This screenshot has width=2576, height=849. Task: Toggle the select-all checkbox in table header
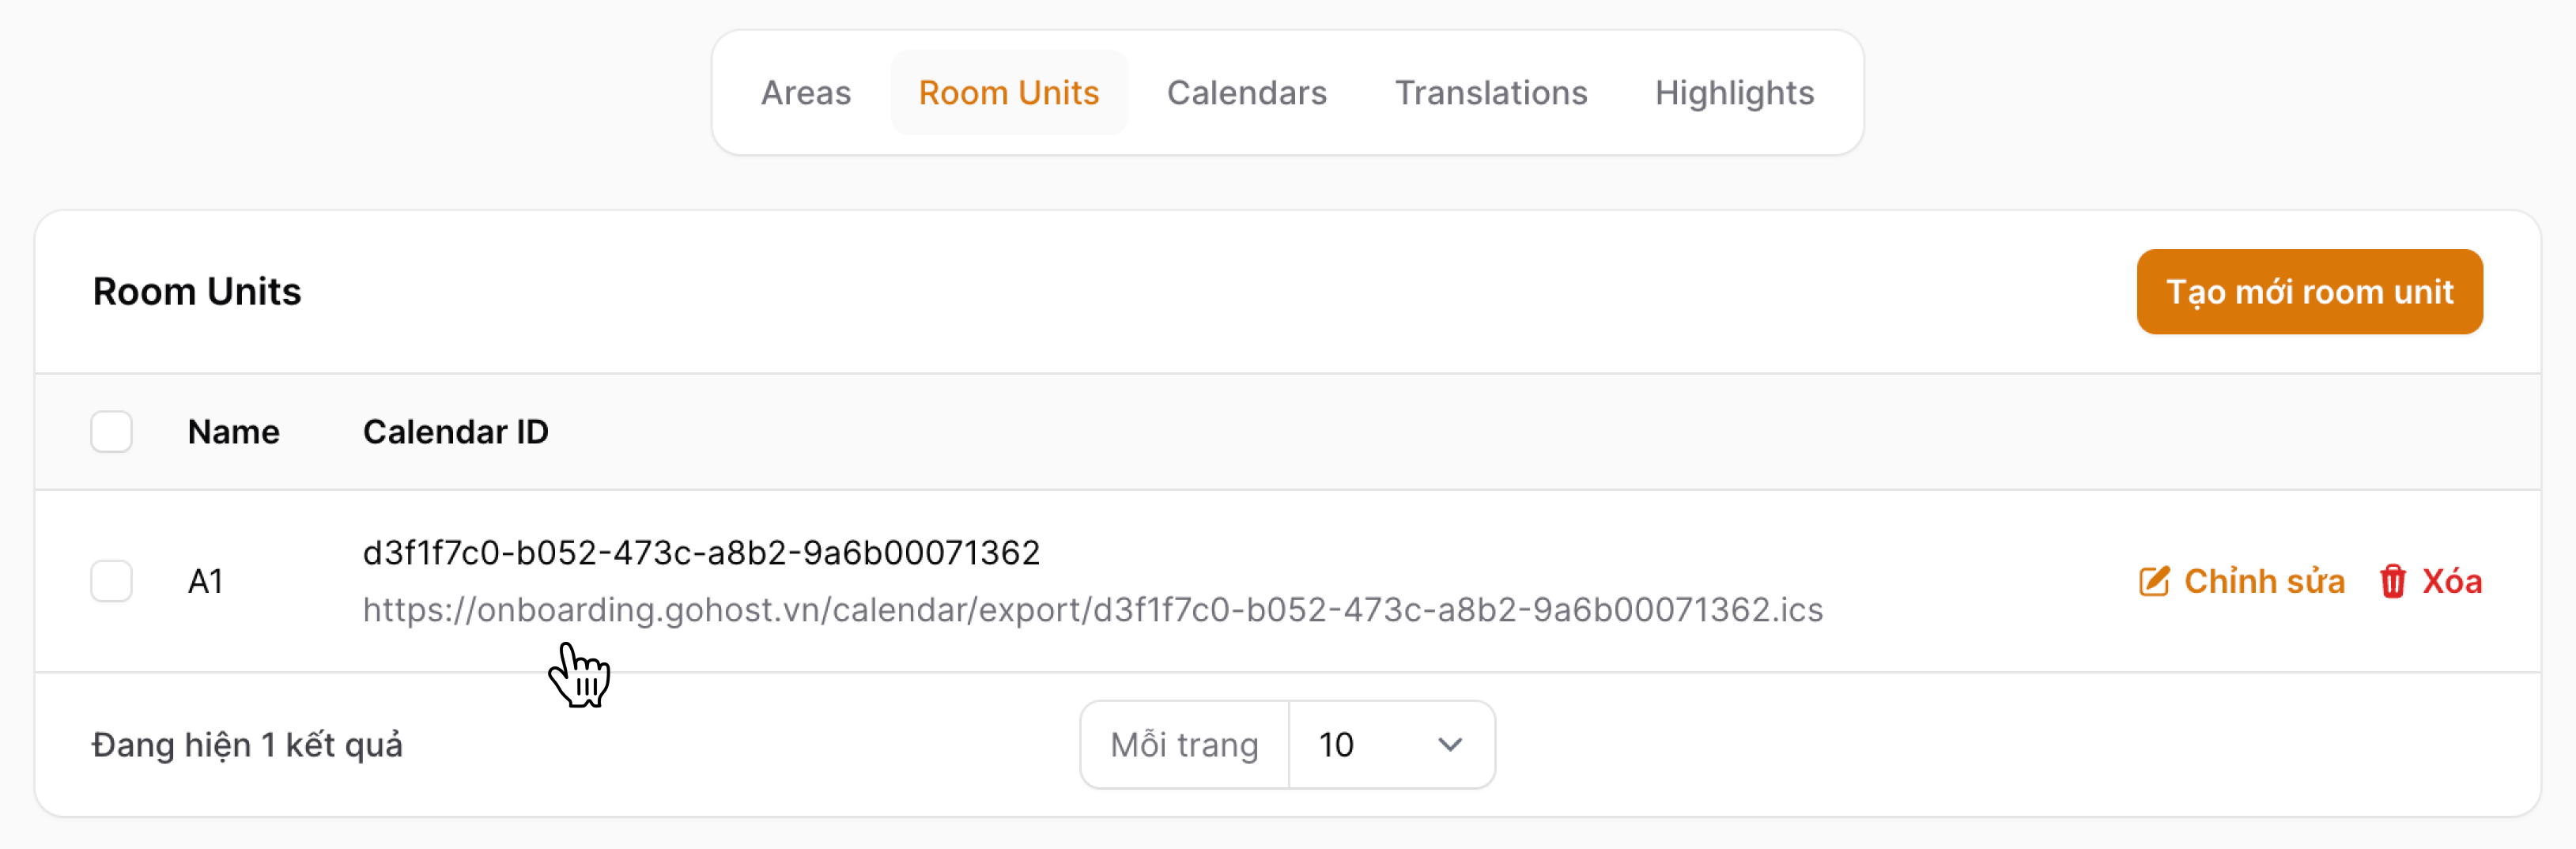pyautogui.click(x=111, y=432)
